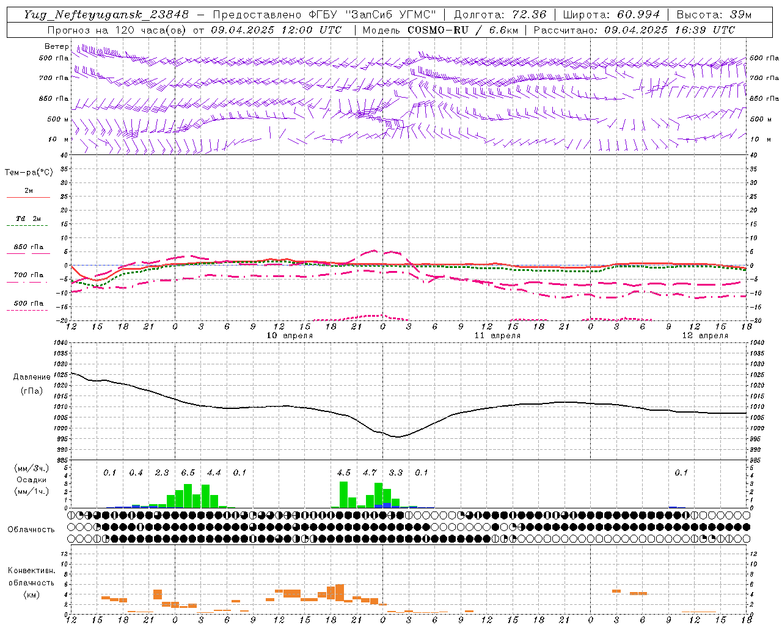Screen dimensions: 782x625
Task: Click the Td 2м dew point legend entry
Action: tap(29, 219)
